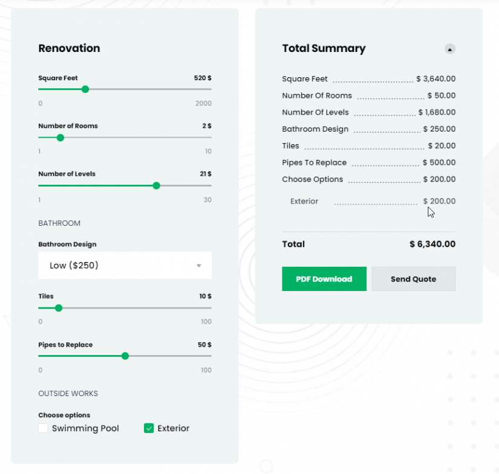Select the Number of Levels slider handle
Viewport: 499px width, 474px height.
point(156,185)
